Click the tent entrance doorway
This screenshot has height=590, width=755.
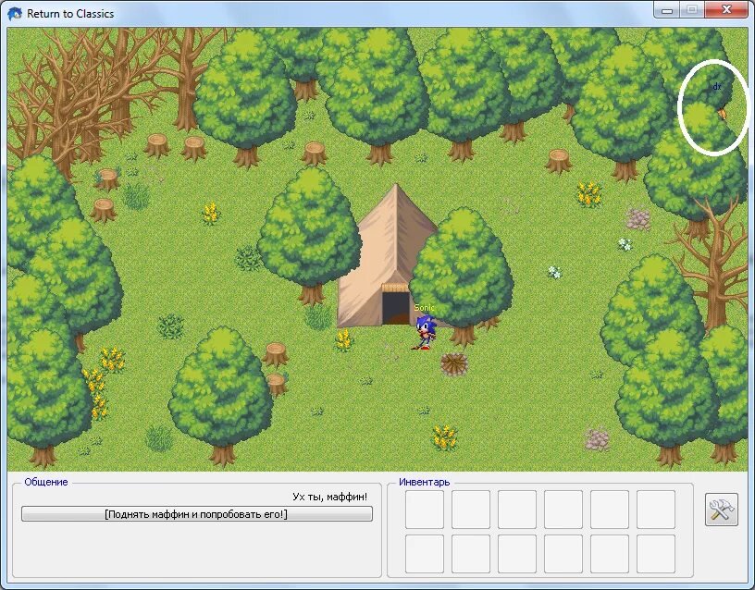click(395, 308)
